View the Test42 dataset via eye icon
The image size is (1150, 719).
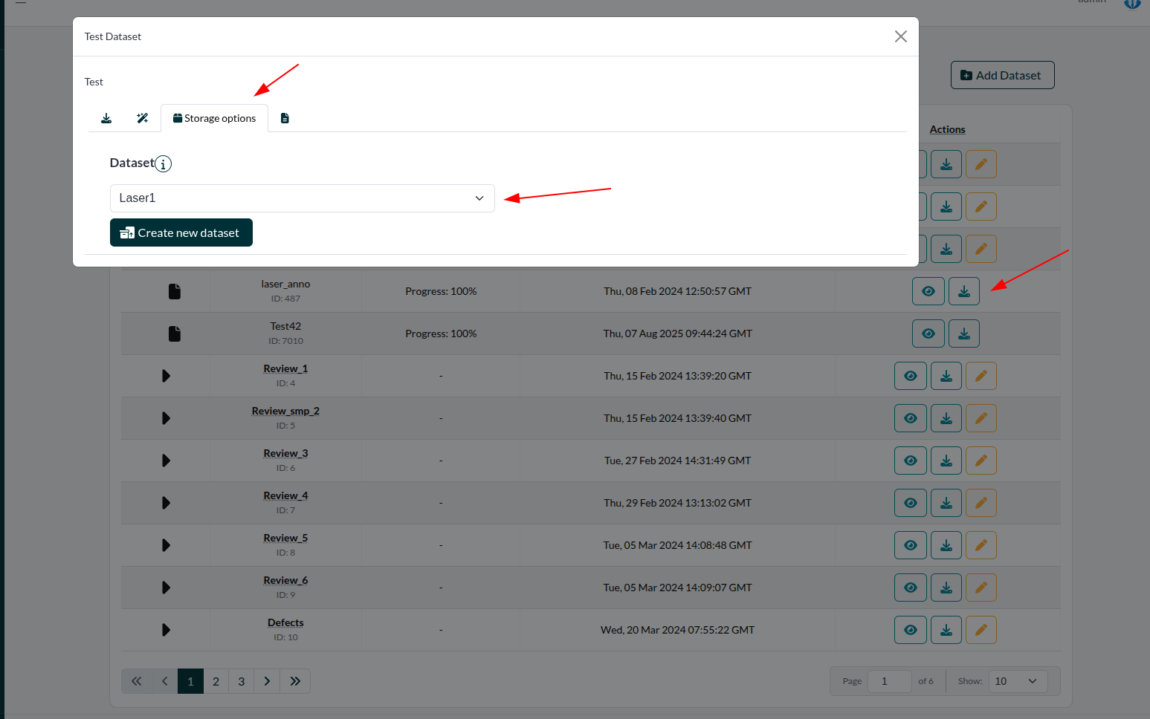[928, 334]
